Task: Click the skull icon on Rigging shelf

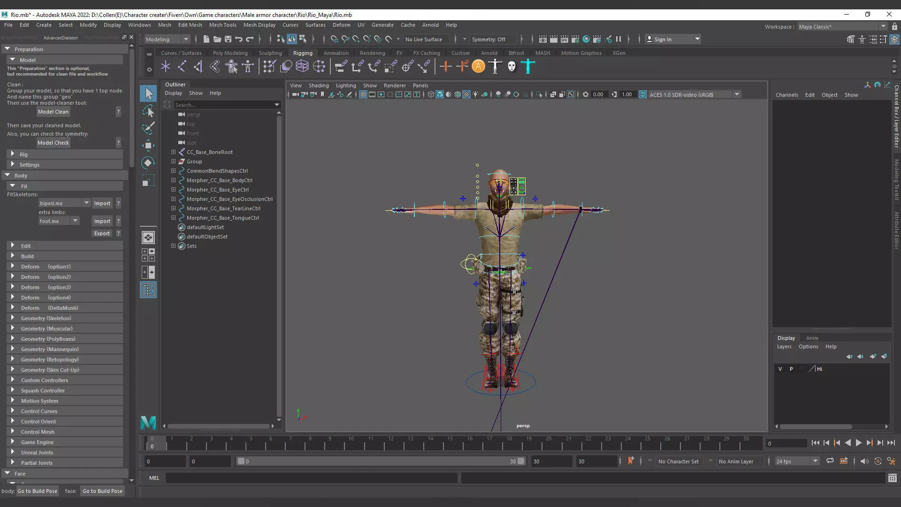Action: pyautogui.click(x=512, y=67)
